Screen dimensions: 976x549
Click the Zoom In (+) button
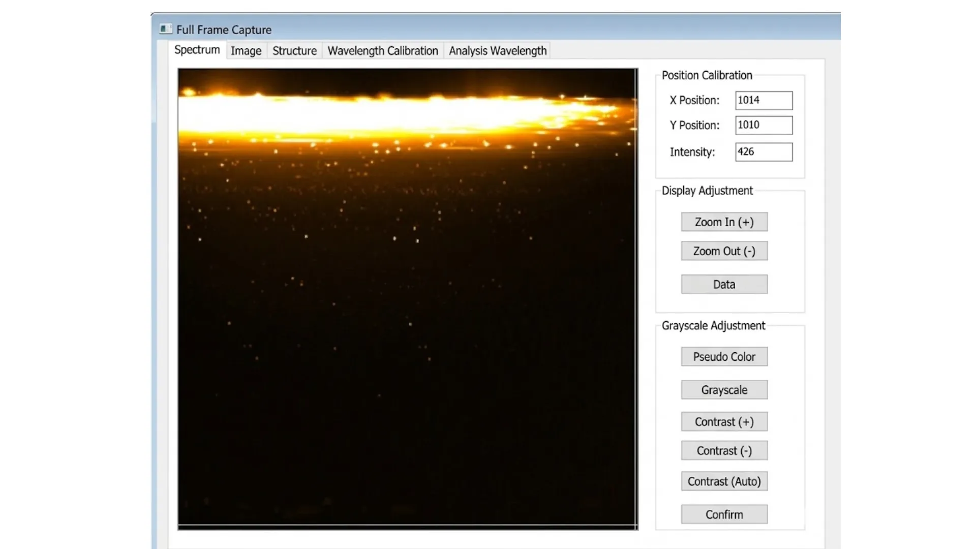pyautogui.click(x=724, y=222)
